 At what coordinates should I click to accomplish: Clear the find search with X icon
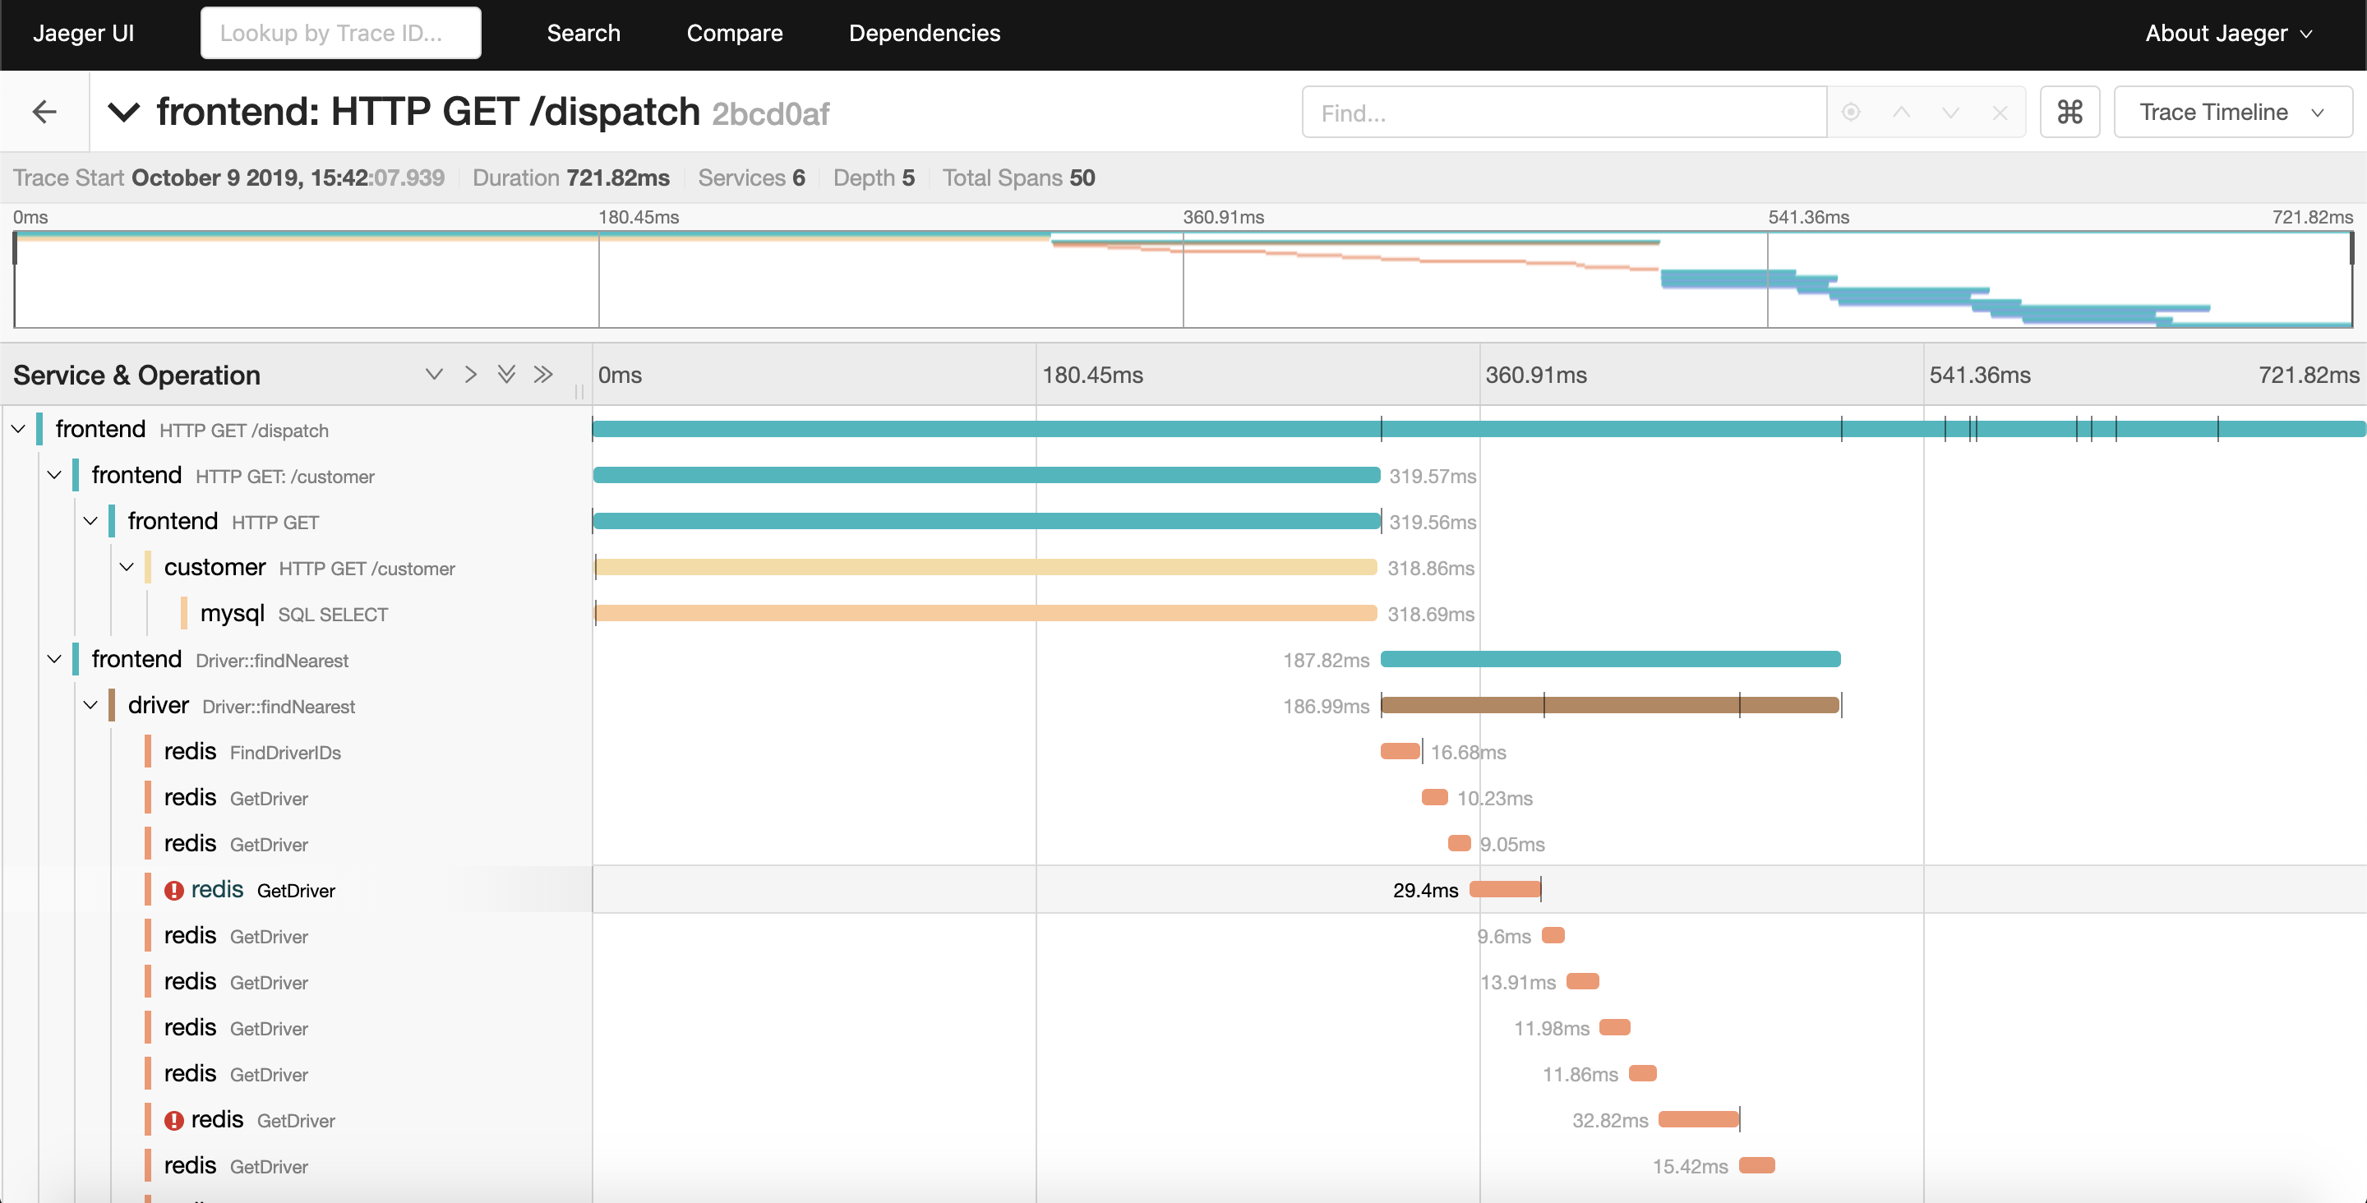coord(2000,112)
